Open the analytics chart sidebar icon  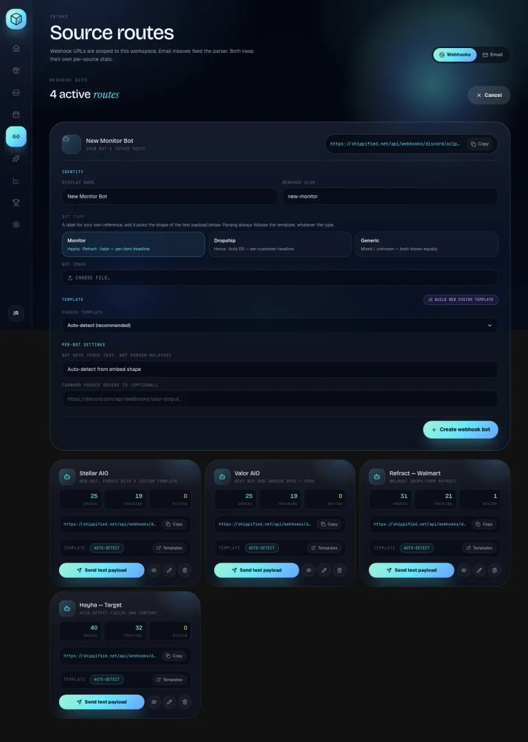[16, 180]
